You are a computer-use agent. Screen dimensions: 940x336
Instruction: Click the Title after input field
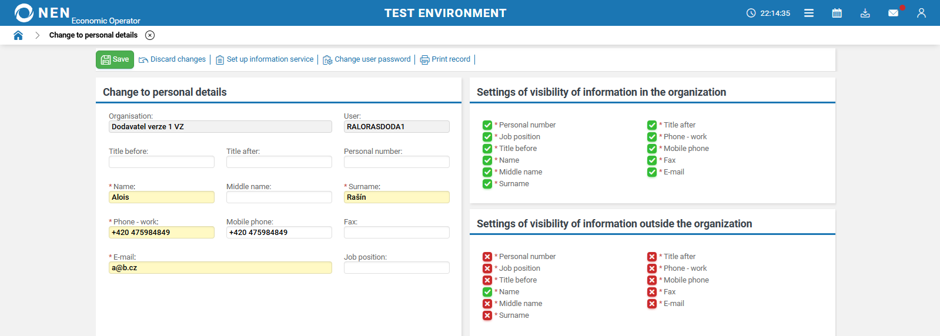279,162
